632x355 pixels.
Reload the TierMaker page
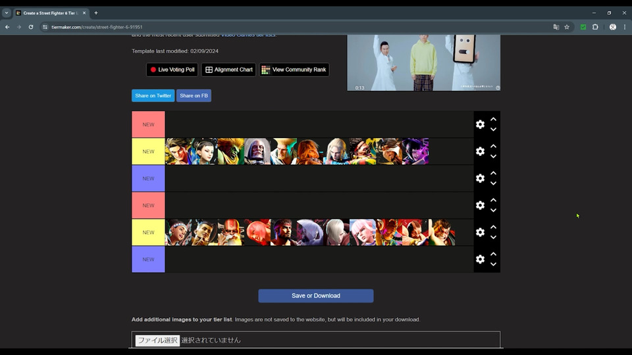(31, 27)
